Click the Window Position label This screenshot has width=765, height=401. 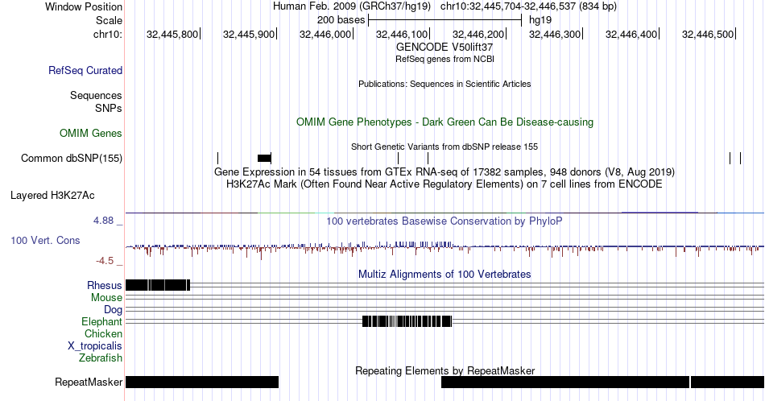84,6
